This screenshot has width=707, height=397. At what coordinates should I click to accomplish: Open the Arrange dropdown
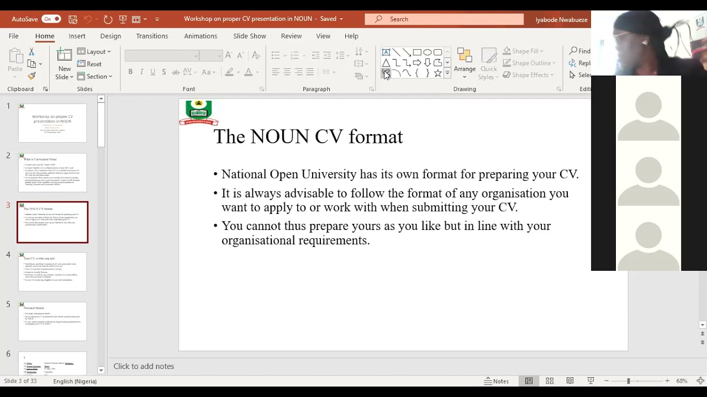point(465,64)
